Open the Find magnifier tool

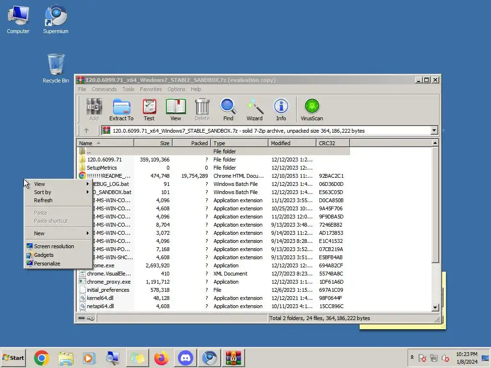tap(228, 110)
